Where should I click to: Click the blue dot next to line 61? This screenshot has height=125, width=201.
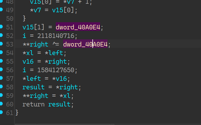[x=1, y=112]
